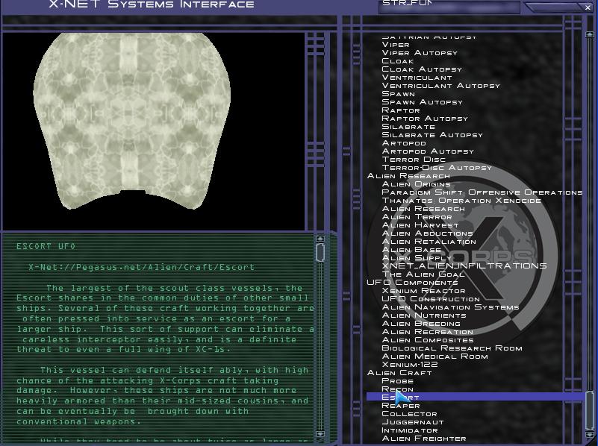Open the Xenium Reactor article
598x446 pixels.
[424, 291]
